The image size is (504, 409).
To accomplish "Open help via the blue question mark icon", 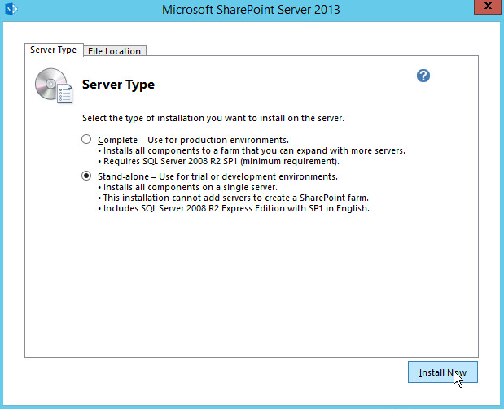I will point(423,76).
